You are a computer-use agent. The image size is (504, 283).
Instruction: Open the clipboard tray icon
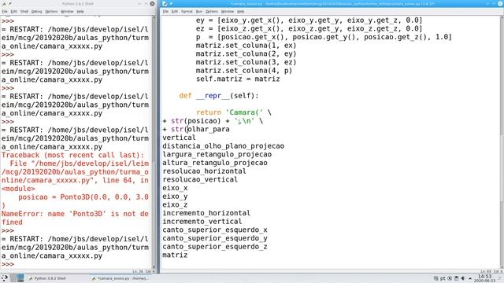(x=456, y=278)
